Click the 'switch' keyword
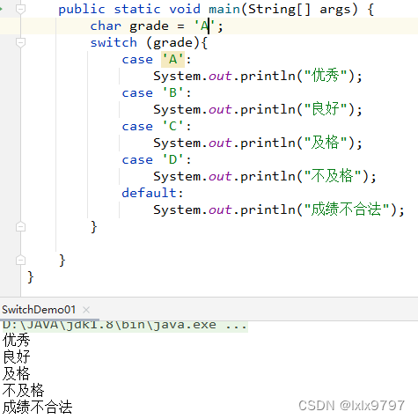The width and height of the screenshot is (418, 419). click(x=114, y=43)
